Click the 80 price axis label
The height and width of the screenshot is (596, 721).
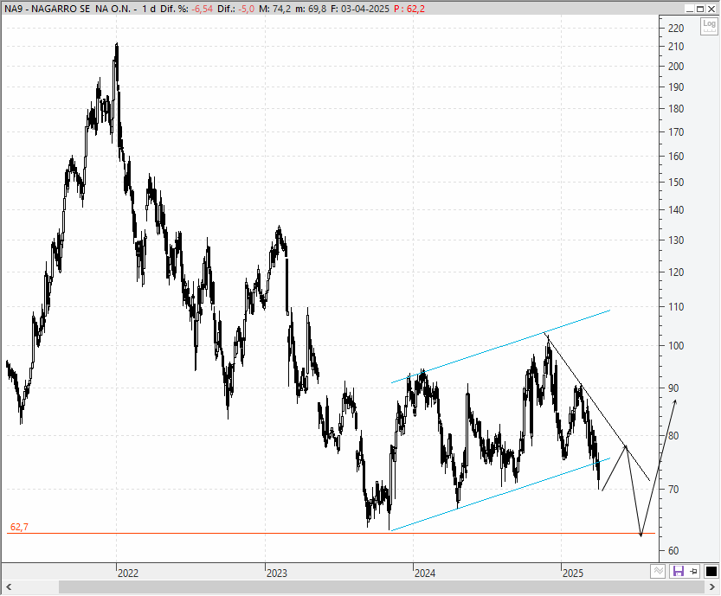pos(673,436)
